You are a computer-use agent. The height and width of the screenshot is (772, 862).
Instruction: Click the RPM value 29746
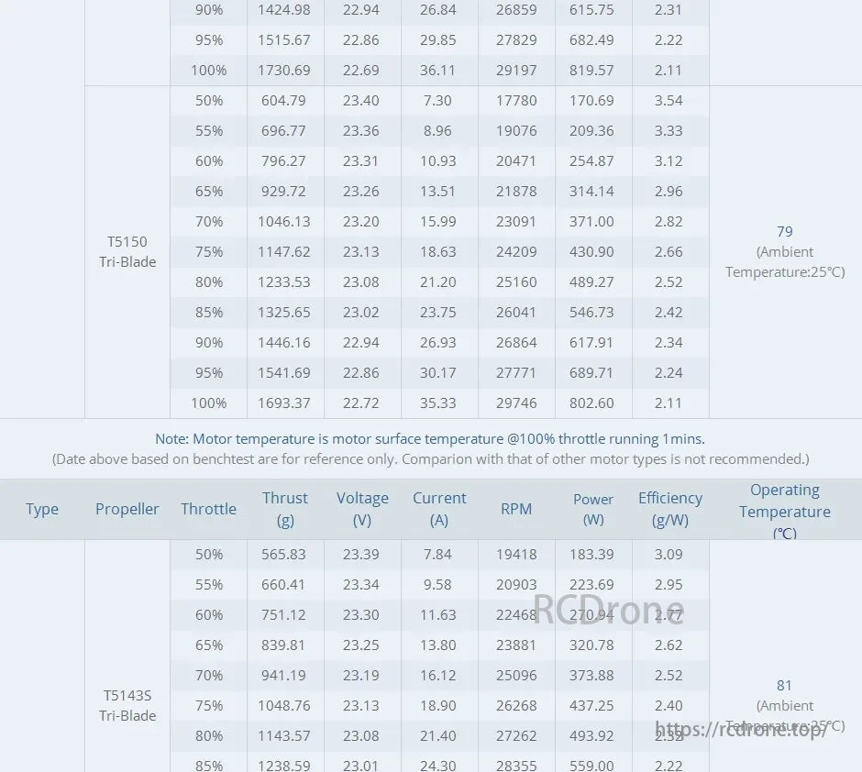click(516, 403)
